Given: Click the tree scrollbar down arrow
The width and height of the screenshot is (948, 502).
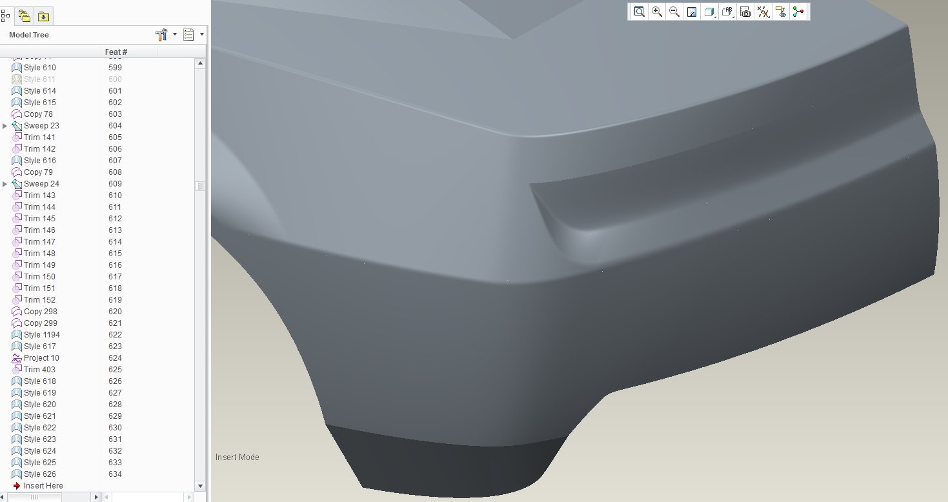Looking at the screenshot, I should click(200, 486).
